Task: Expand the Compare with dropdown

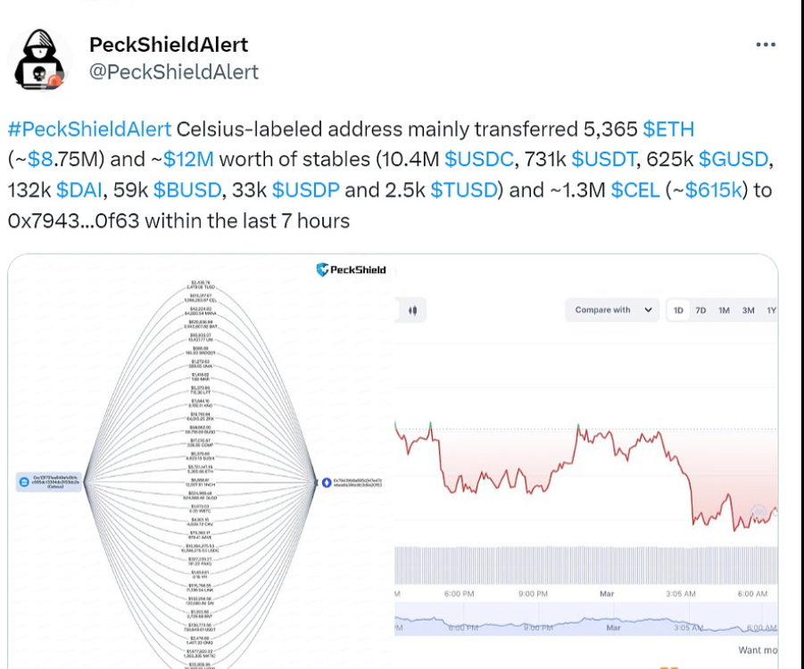Action: pyautogui.click(x=612, y=310)
